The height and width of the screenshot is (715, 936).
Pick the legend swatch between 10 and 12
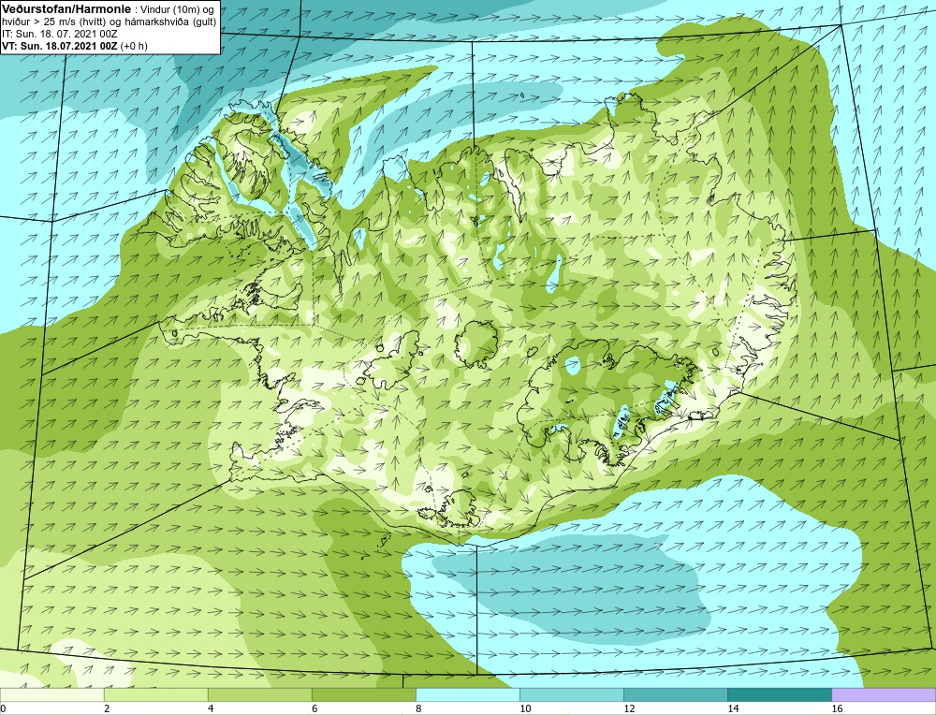571,694
